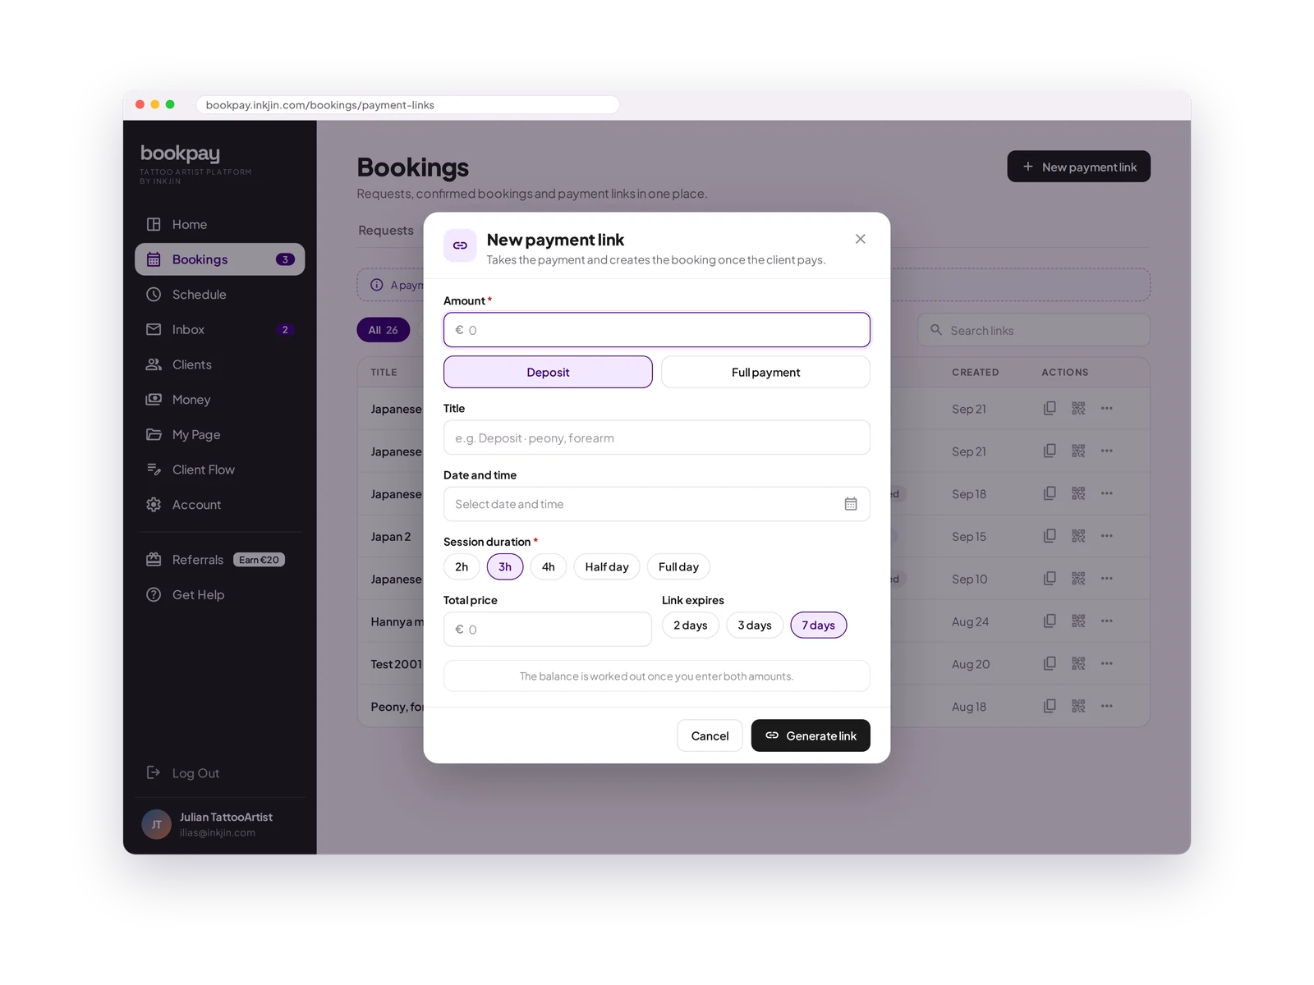Click the Log Out icon
Image resolution: width=1314 pixels, height=985 pixels.
point(154,772)
